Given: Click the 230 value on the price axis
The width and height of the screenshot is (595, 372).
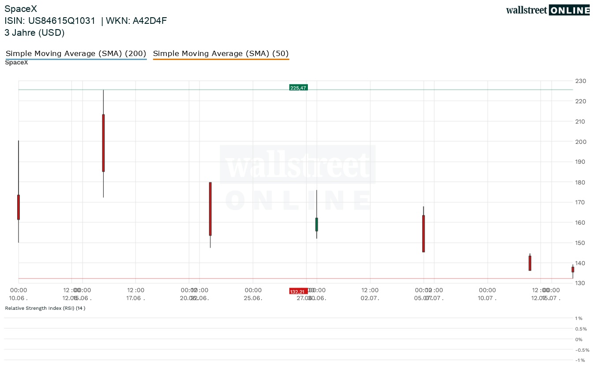Looking at the screenshot, I should 580,81.
